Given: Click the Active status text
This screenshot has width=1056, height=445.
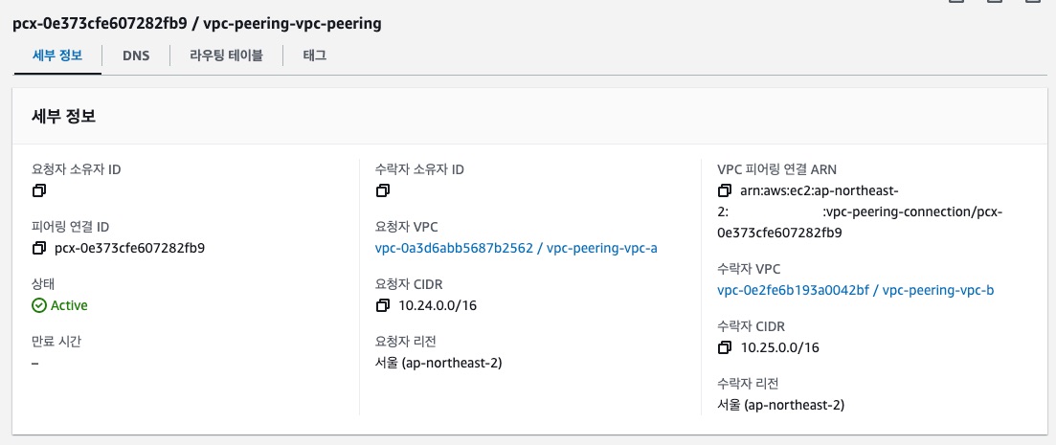Looking at the screenshot, I should (69, 305).
